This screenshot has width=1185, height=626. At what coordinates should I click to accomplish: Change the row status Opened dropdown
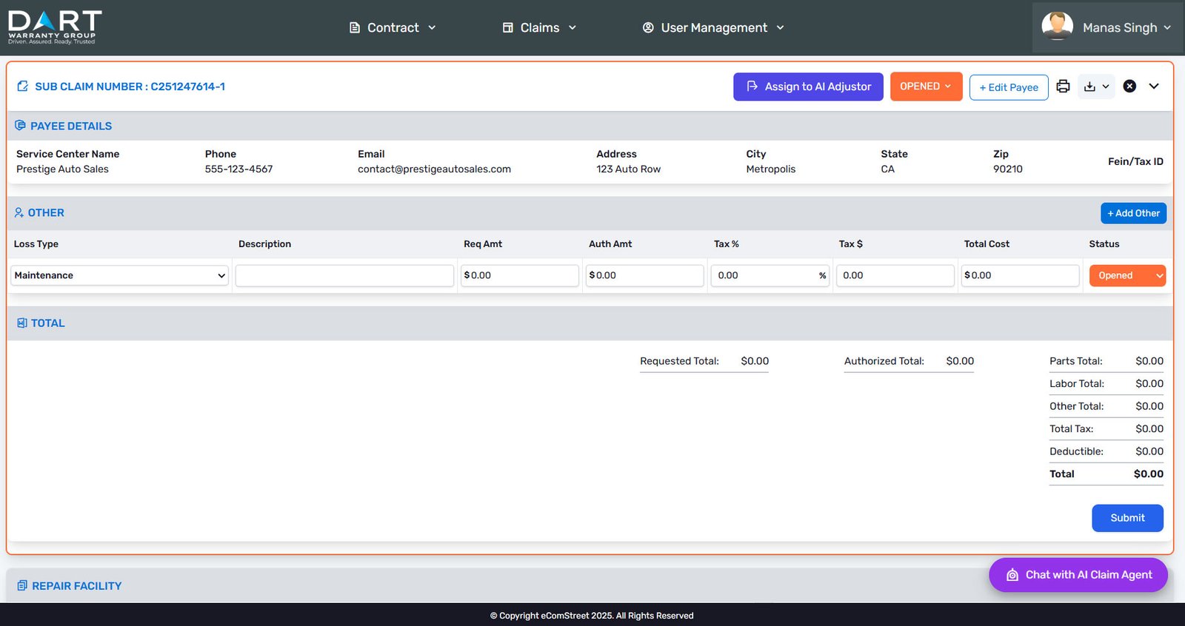(x=1126, y=275)
